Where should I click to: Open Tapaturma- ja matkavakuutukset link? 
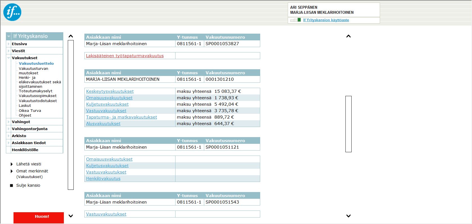click(122, 117)
